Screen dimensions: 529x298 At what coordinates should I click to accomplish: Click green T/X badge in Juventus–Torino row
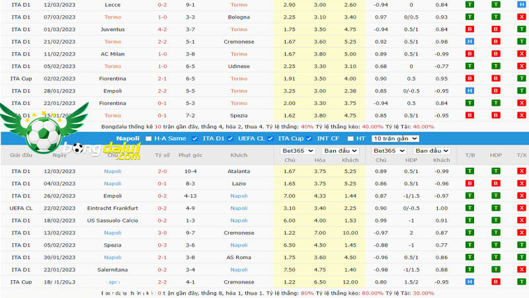pos(522,29)
